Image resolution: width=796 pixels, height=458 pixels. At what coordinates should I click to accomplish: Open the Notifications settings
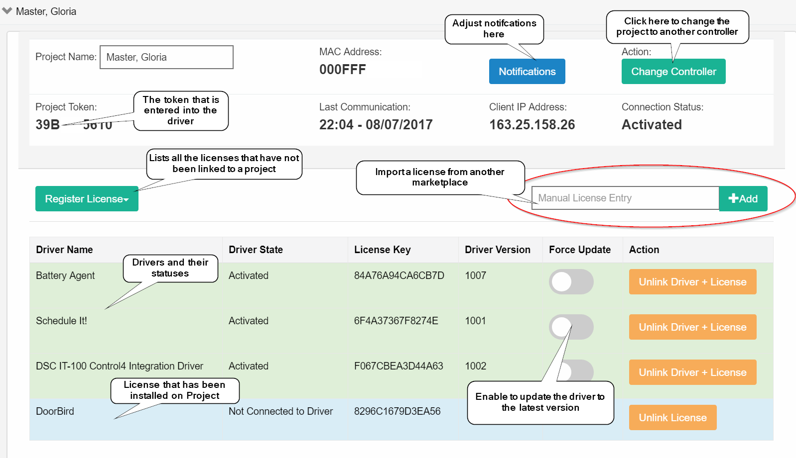click(527, 72)
